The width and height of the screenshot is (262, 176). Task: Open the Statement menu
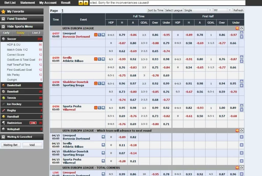[27, 3]
